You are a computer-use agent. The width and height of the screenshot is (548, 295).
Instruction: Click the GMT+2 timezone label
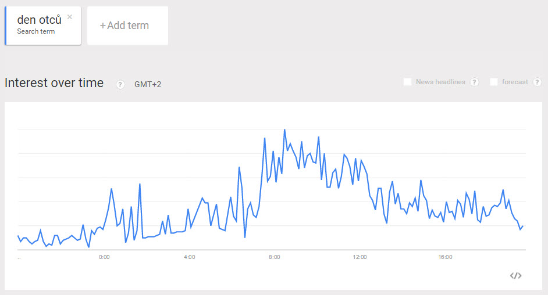148,84
